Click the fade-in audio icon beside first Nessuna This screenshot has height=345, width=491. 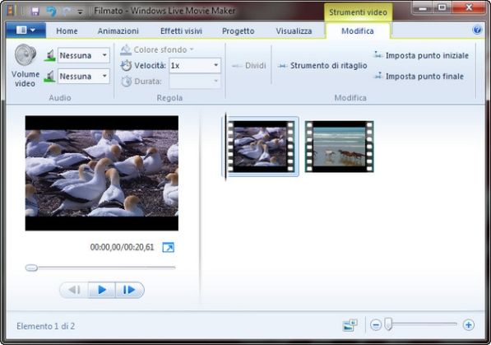[x=50, y=55]
